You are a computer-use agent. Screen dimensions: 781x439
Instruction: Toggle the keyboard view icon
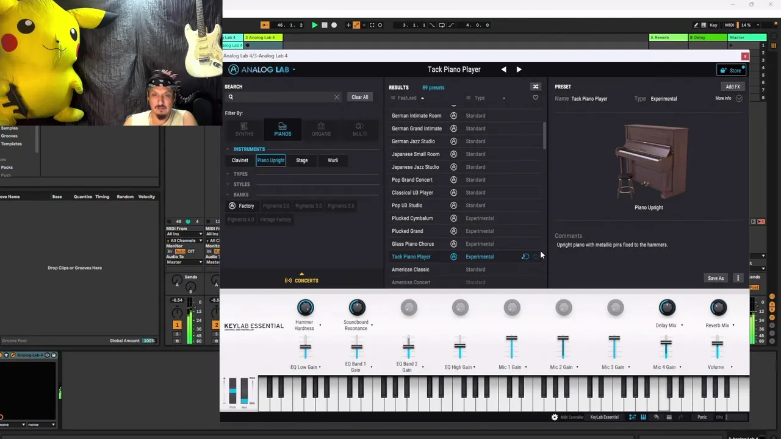coord(643,417)
